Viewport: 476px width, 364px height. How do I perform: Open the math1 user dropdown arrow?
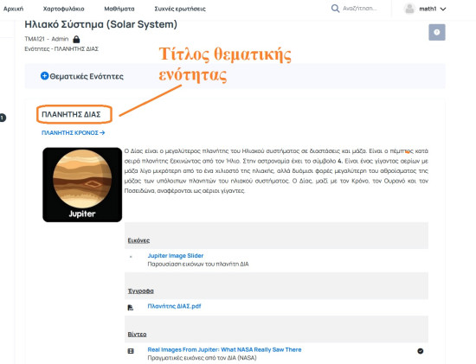[443, 10]
